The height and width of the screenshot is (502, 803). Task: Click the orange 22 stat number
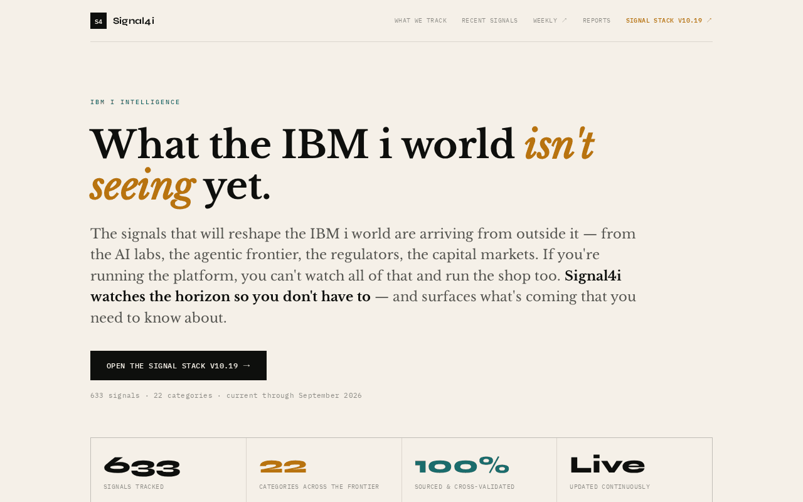(x=283, y=466)
